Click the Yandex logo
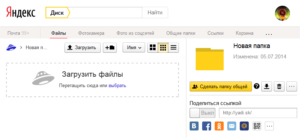 pyautogui.click(x=21, y=13)
